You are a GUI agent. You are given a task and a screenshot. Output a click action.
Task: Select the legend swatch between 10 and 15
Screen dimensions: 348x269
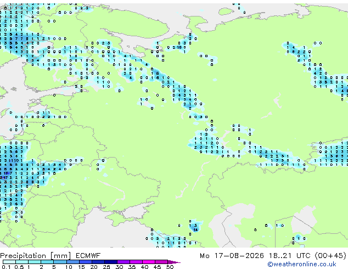[x=73, y=262]
